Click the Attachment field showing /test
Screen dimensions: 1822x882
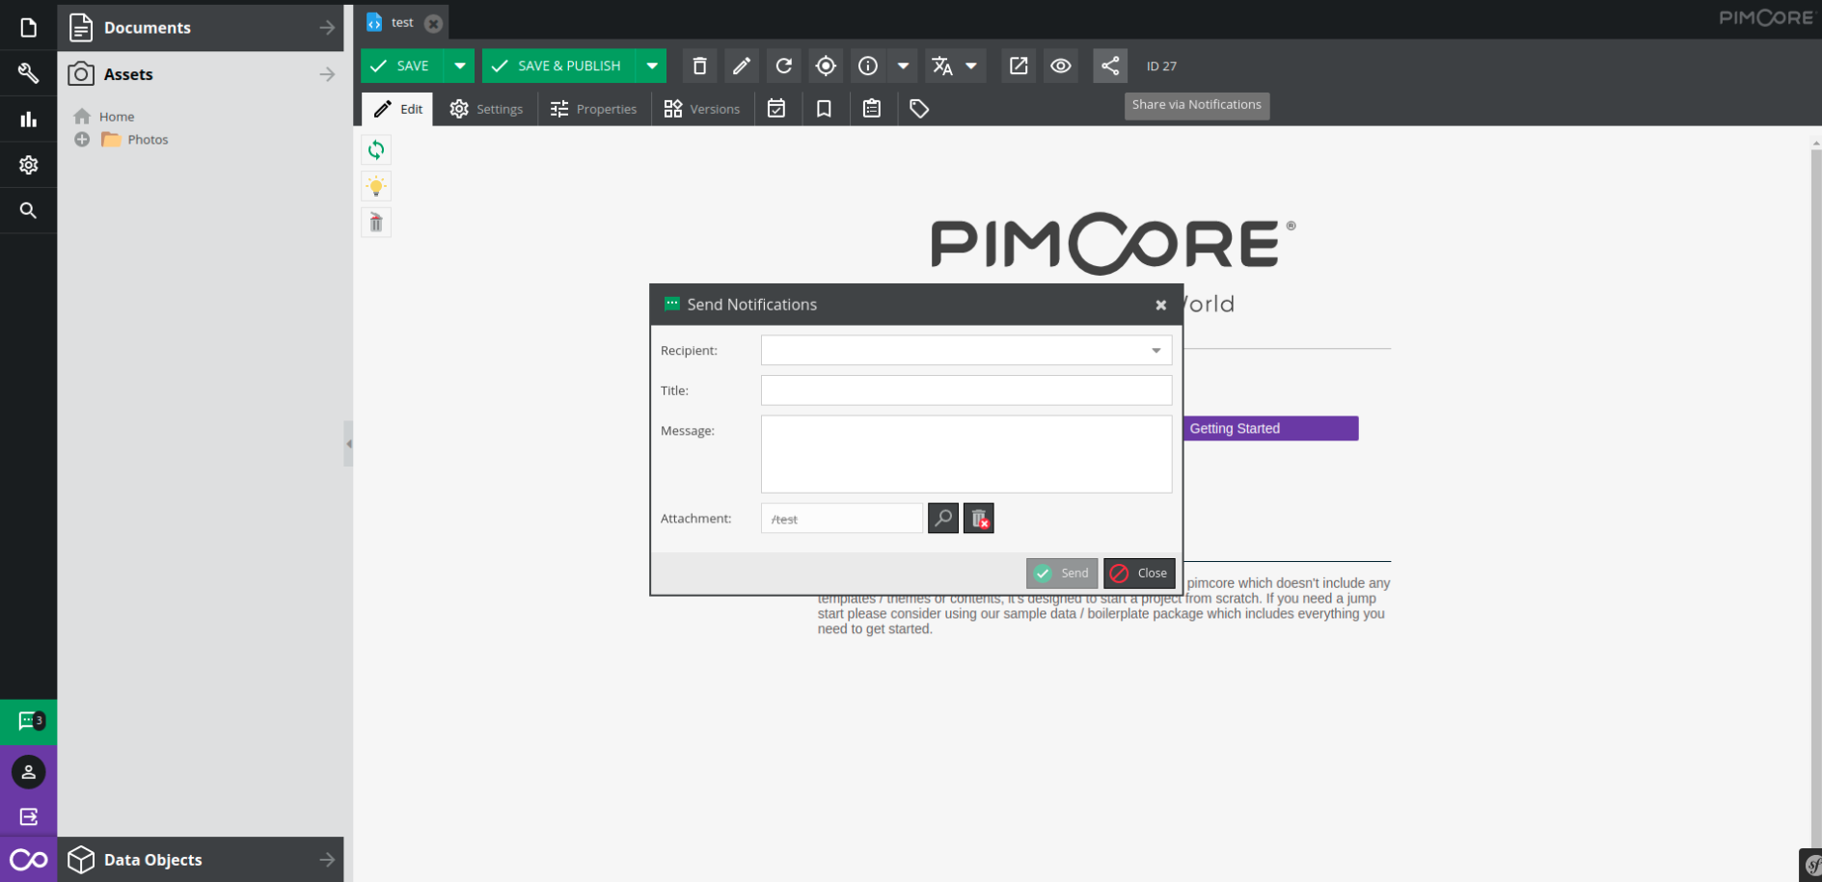[842, 519]
